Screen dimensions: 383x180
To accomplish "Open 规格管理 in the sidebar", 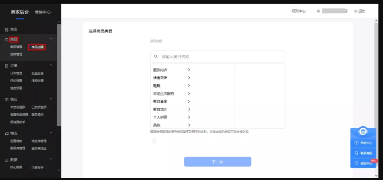I will (16, 54).
